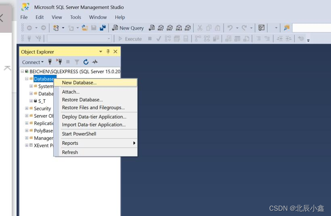Select the S_T database
Viewport: 331px width, 216px height.
tap(42, 101)
